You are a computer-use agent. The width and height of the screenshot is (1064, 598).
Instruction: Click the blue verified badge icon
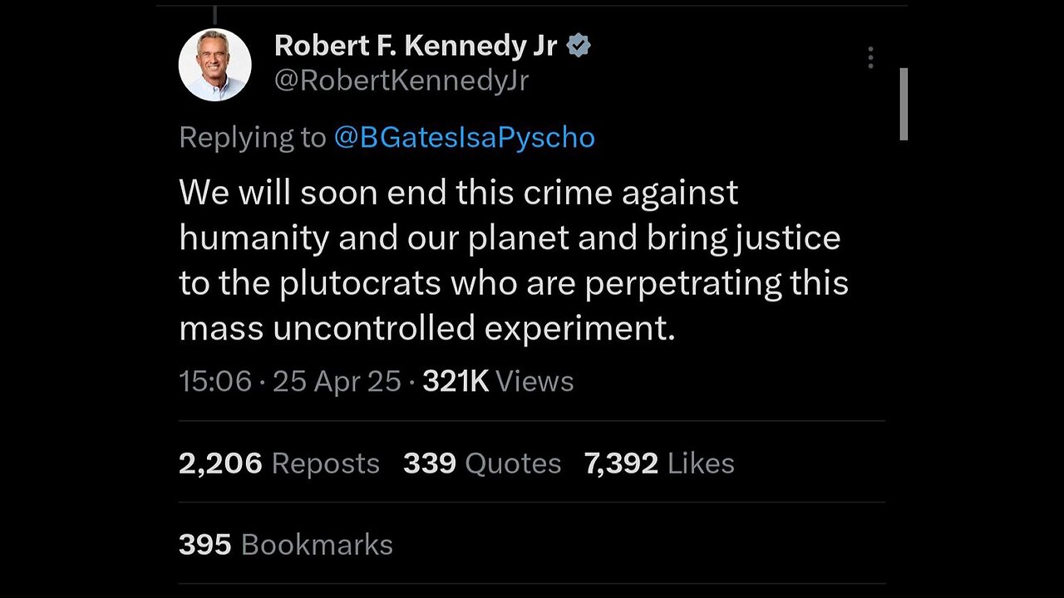point(579,47)
